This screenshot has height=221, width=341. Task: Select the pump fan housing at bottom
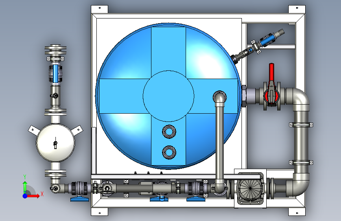pyautogui.click(x=250, y=188)
